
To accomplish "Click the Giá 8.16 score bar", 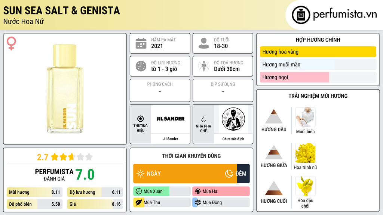I will click(x=95, y=204).
